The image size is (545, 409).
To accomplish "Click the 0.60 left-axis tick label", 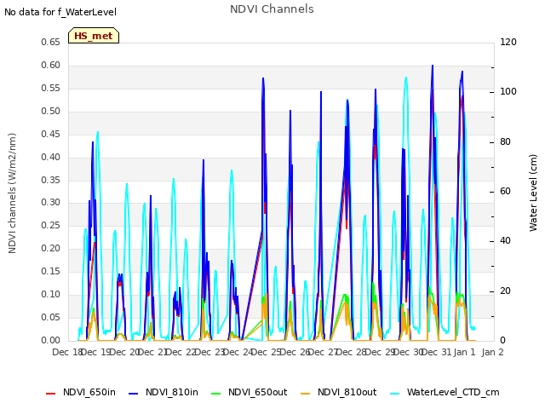I will click(50, 66).
